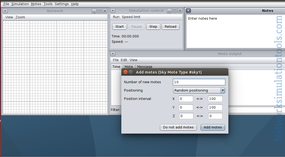
Task: Open the Speed limit menu
Action: click(x=131, y=17)
